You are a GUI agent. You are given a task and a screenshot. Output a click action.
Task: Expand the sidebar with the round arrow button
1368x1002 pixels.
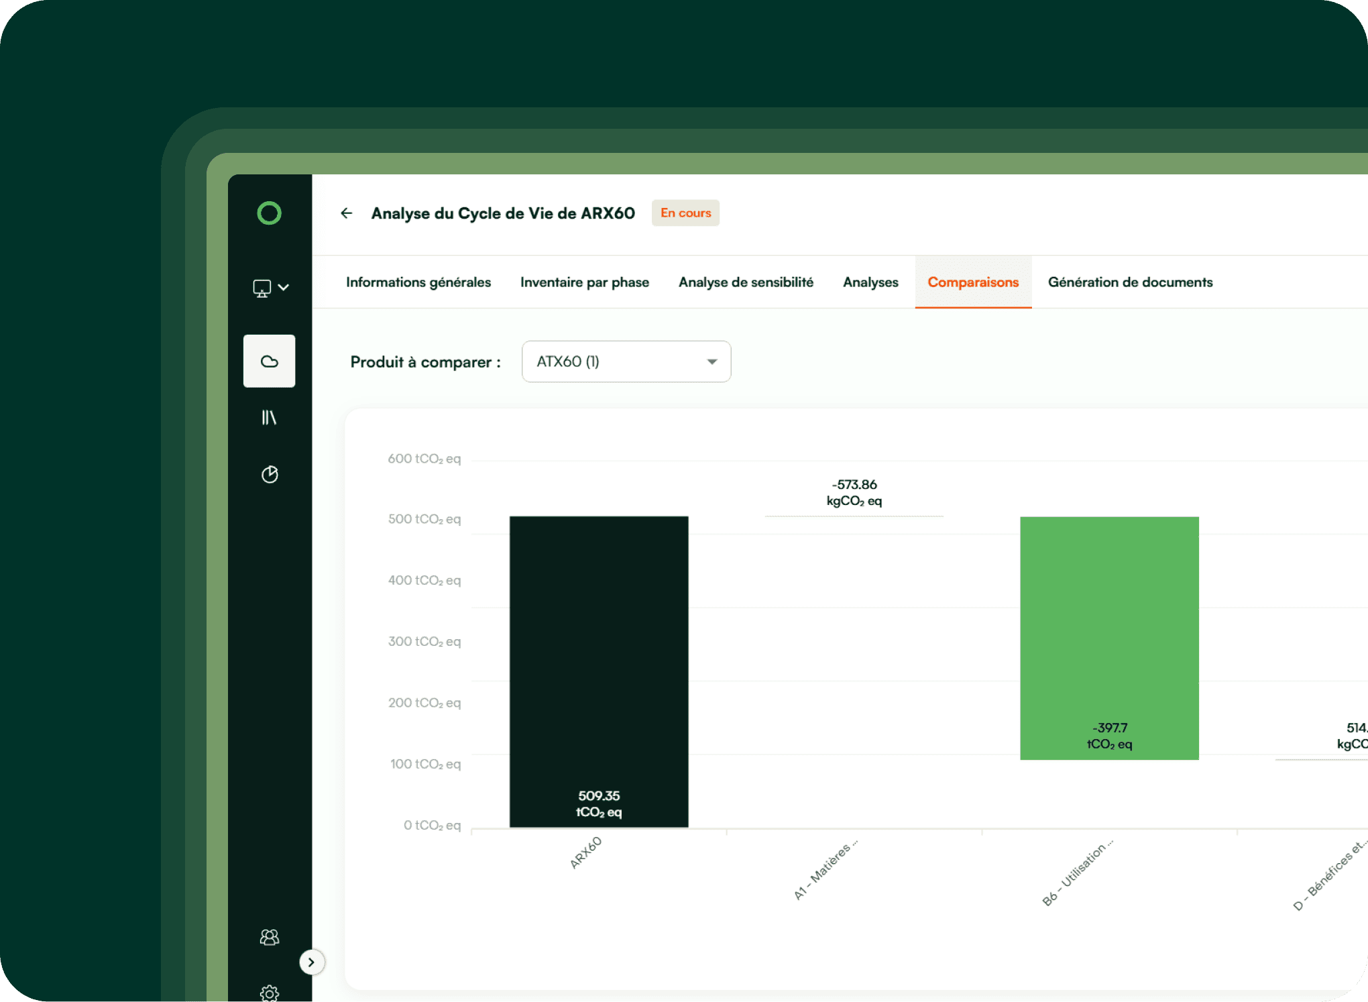[311, 961]
